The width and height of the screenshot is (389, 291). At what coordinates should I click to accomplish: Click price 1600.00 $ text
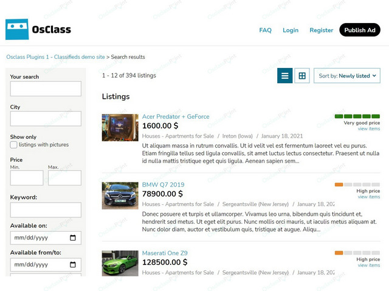point(160,125)
